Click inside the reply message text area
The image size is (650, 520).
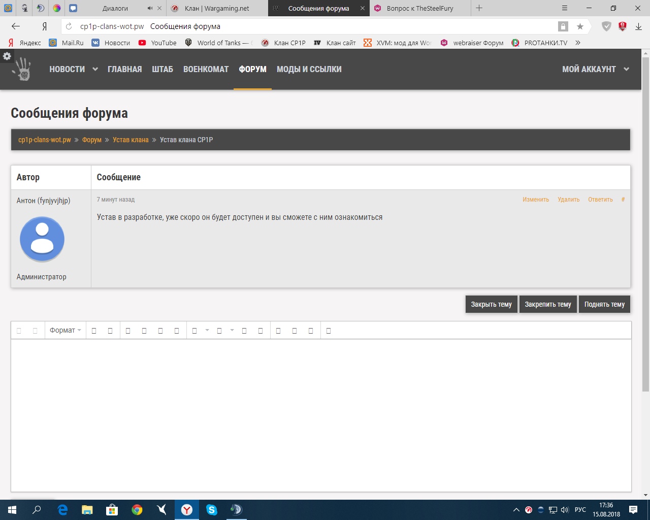321,414
